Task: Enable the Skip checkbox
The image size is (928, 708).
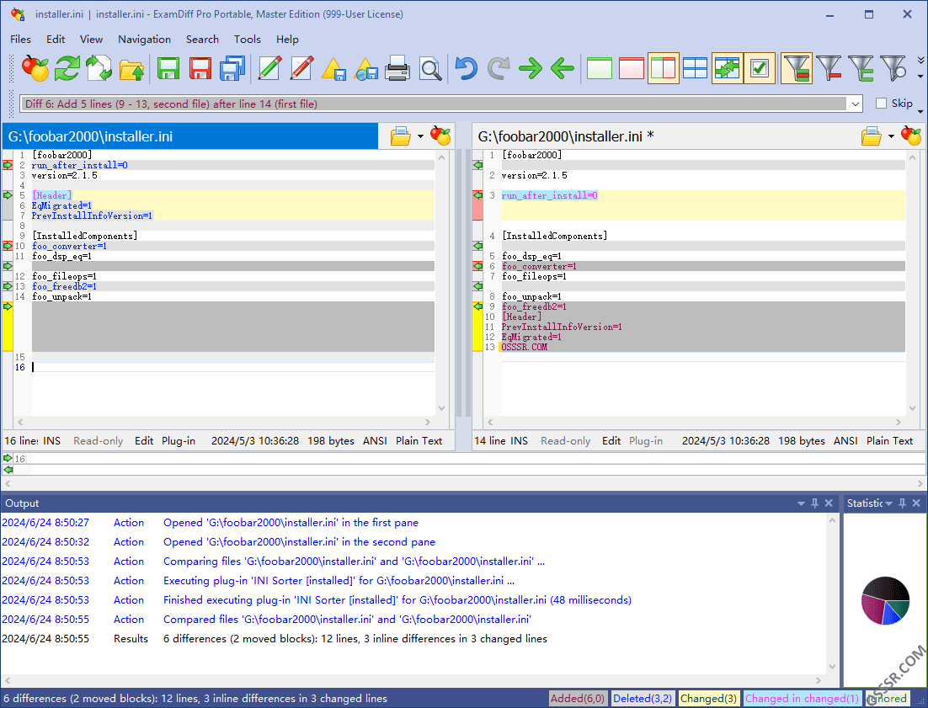Action: point(881,104)
